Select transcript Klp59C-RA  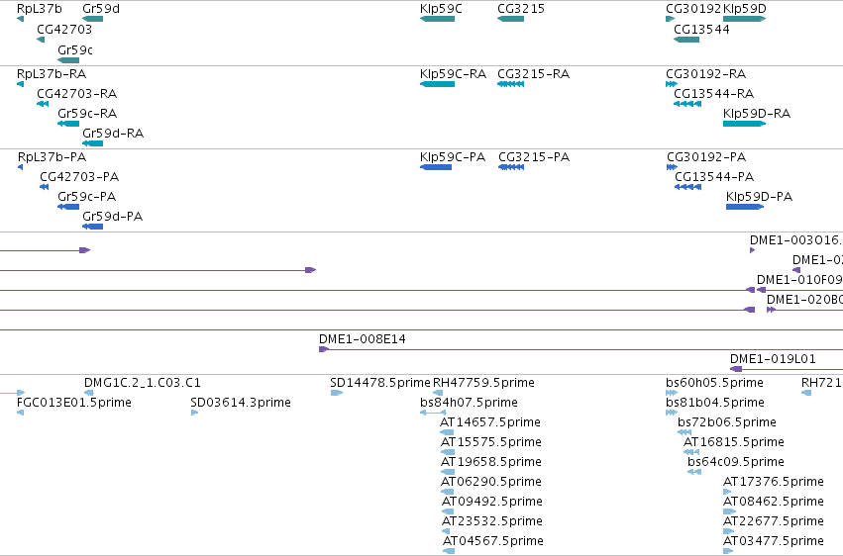[454, 73]
